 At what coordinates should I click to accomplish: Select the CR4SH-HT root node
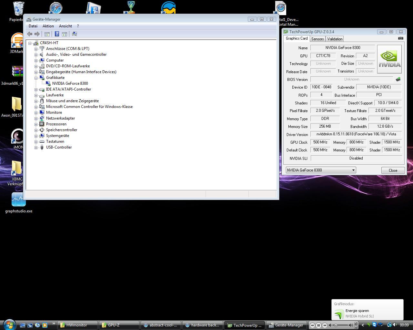pos(49,43)
